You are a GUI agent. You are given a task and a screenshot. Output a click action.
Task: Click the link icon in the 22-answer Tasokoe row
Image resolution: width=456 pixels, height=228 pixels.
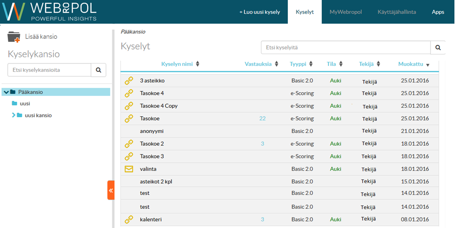pos(129,119)
